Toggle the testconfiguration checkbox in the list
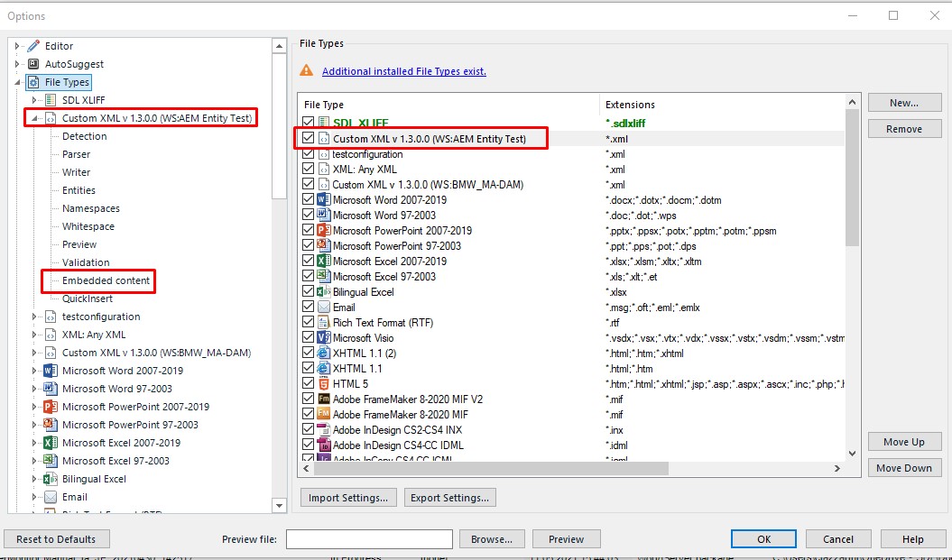The image size is (952, 560). tap(309, 154)
